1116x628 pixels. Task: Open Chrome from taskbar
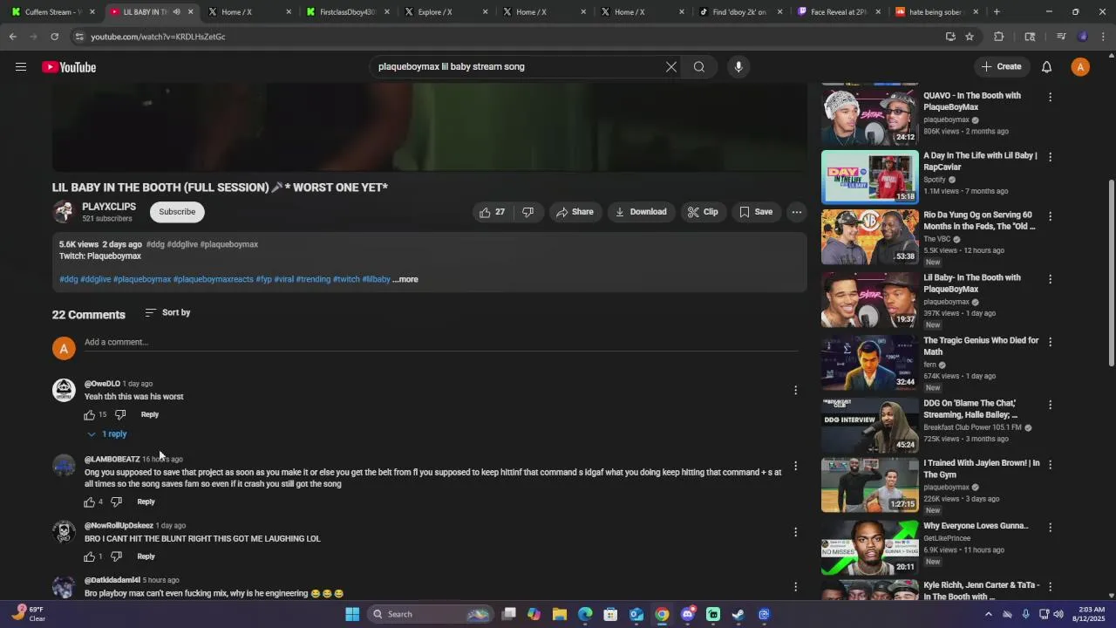pyautogui.click(x=662, y=614)
